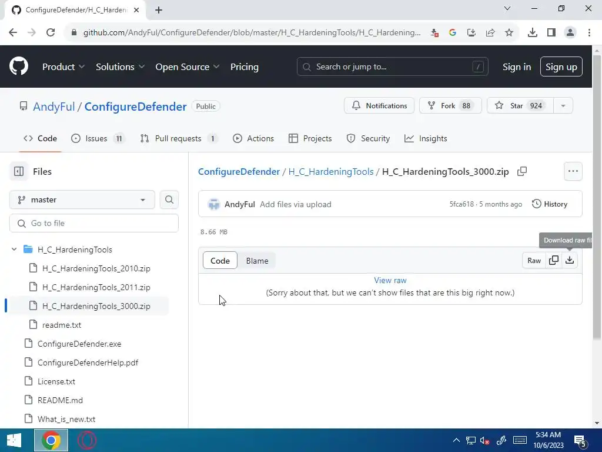Copy the file path next to H_C_HardeningTools_3000.zip

click(x=522, y=171)
